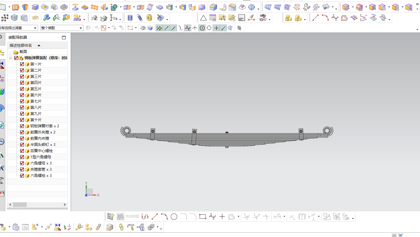Click the measure distance icon with red dimension arrows
The image size is (420, 237).
coord(251,18)
